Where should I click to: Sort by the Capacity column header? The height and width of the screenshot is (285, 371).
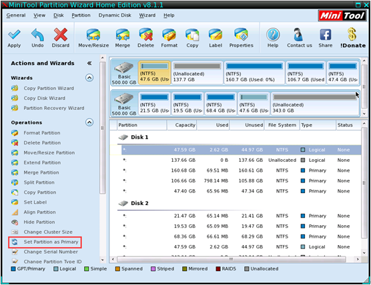(x=181, y=125)
